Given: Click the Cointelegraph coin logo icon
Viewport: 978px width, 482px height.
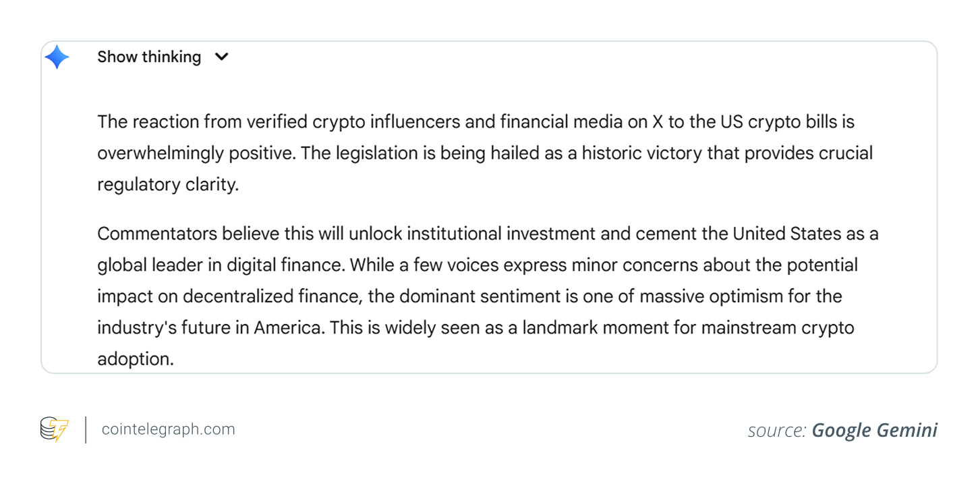Looking at the screenshot, I should pyautogui.click(x=54, y=429).
